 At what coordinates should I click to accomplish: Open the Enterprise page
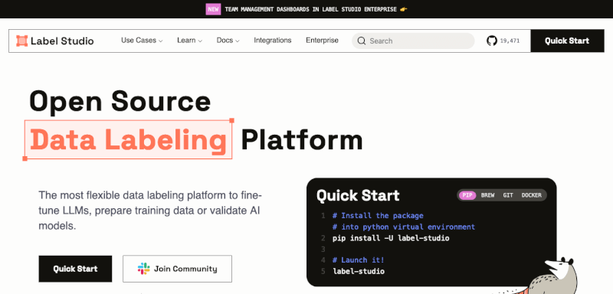(x=322, y=41)
